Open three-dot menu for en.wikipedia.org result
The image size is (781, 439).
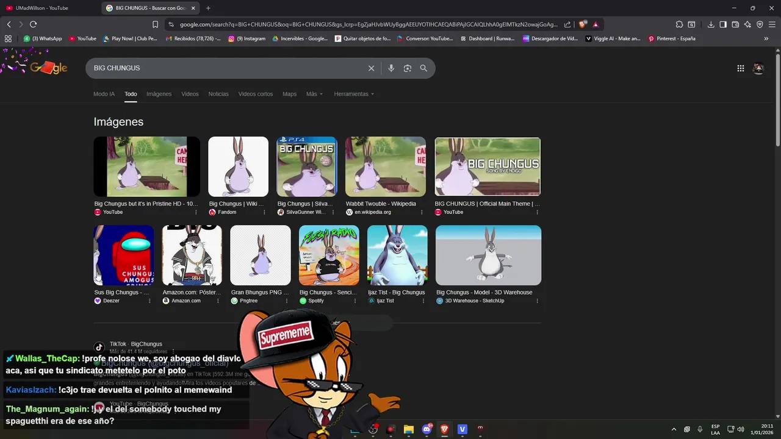point(422,212)
